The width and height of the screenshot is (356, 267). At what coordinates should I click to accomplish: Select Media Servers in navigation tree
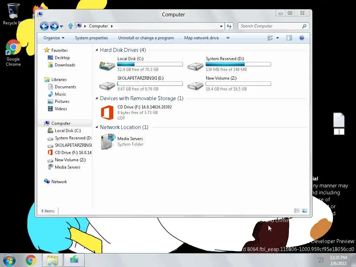[67, 167]
